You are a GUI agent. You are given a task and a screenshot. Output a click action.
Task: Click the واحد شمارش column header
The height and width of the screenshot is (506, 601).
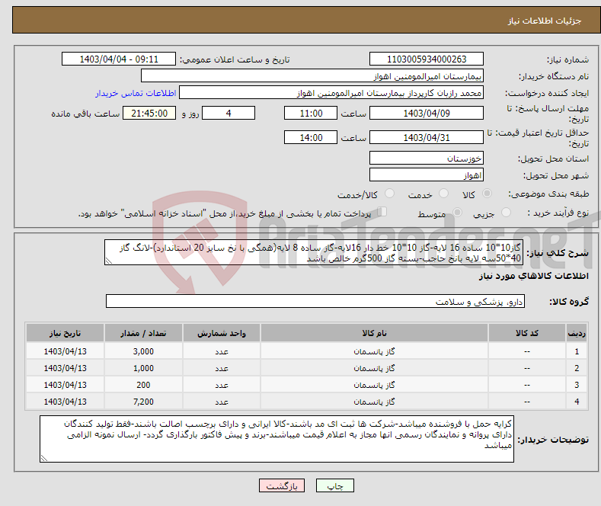(222, 333)
